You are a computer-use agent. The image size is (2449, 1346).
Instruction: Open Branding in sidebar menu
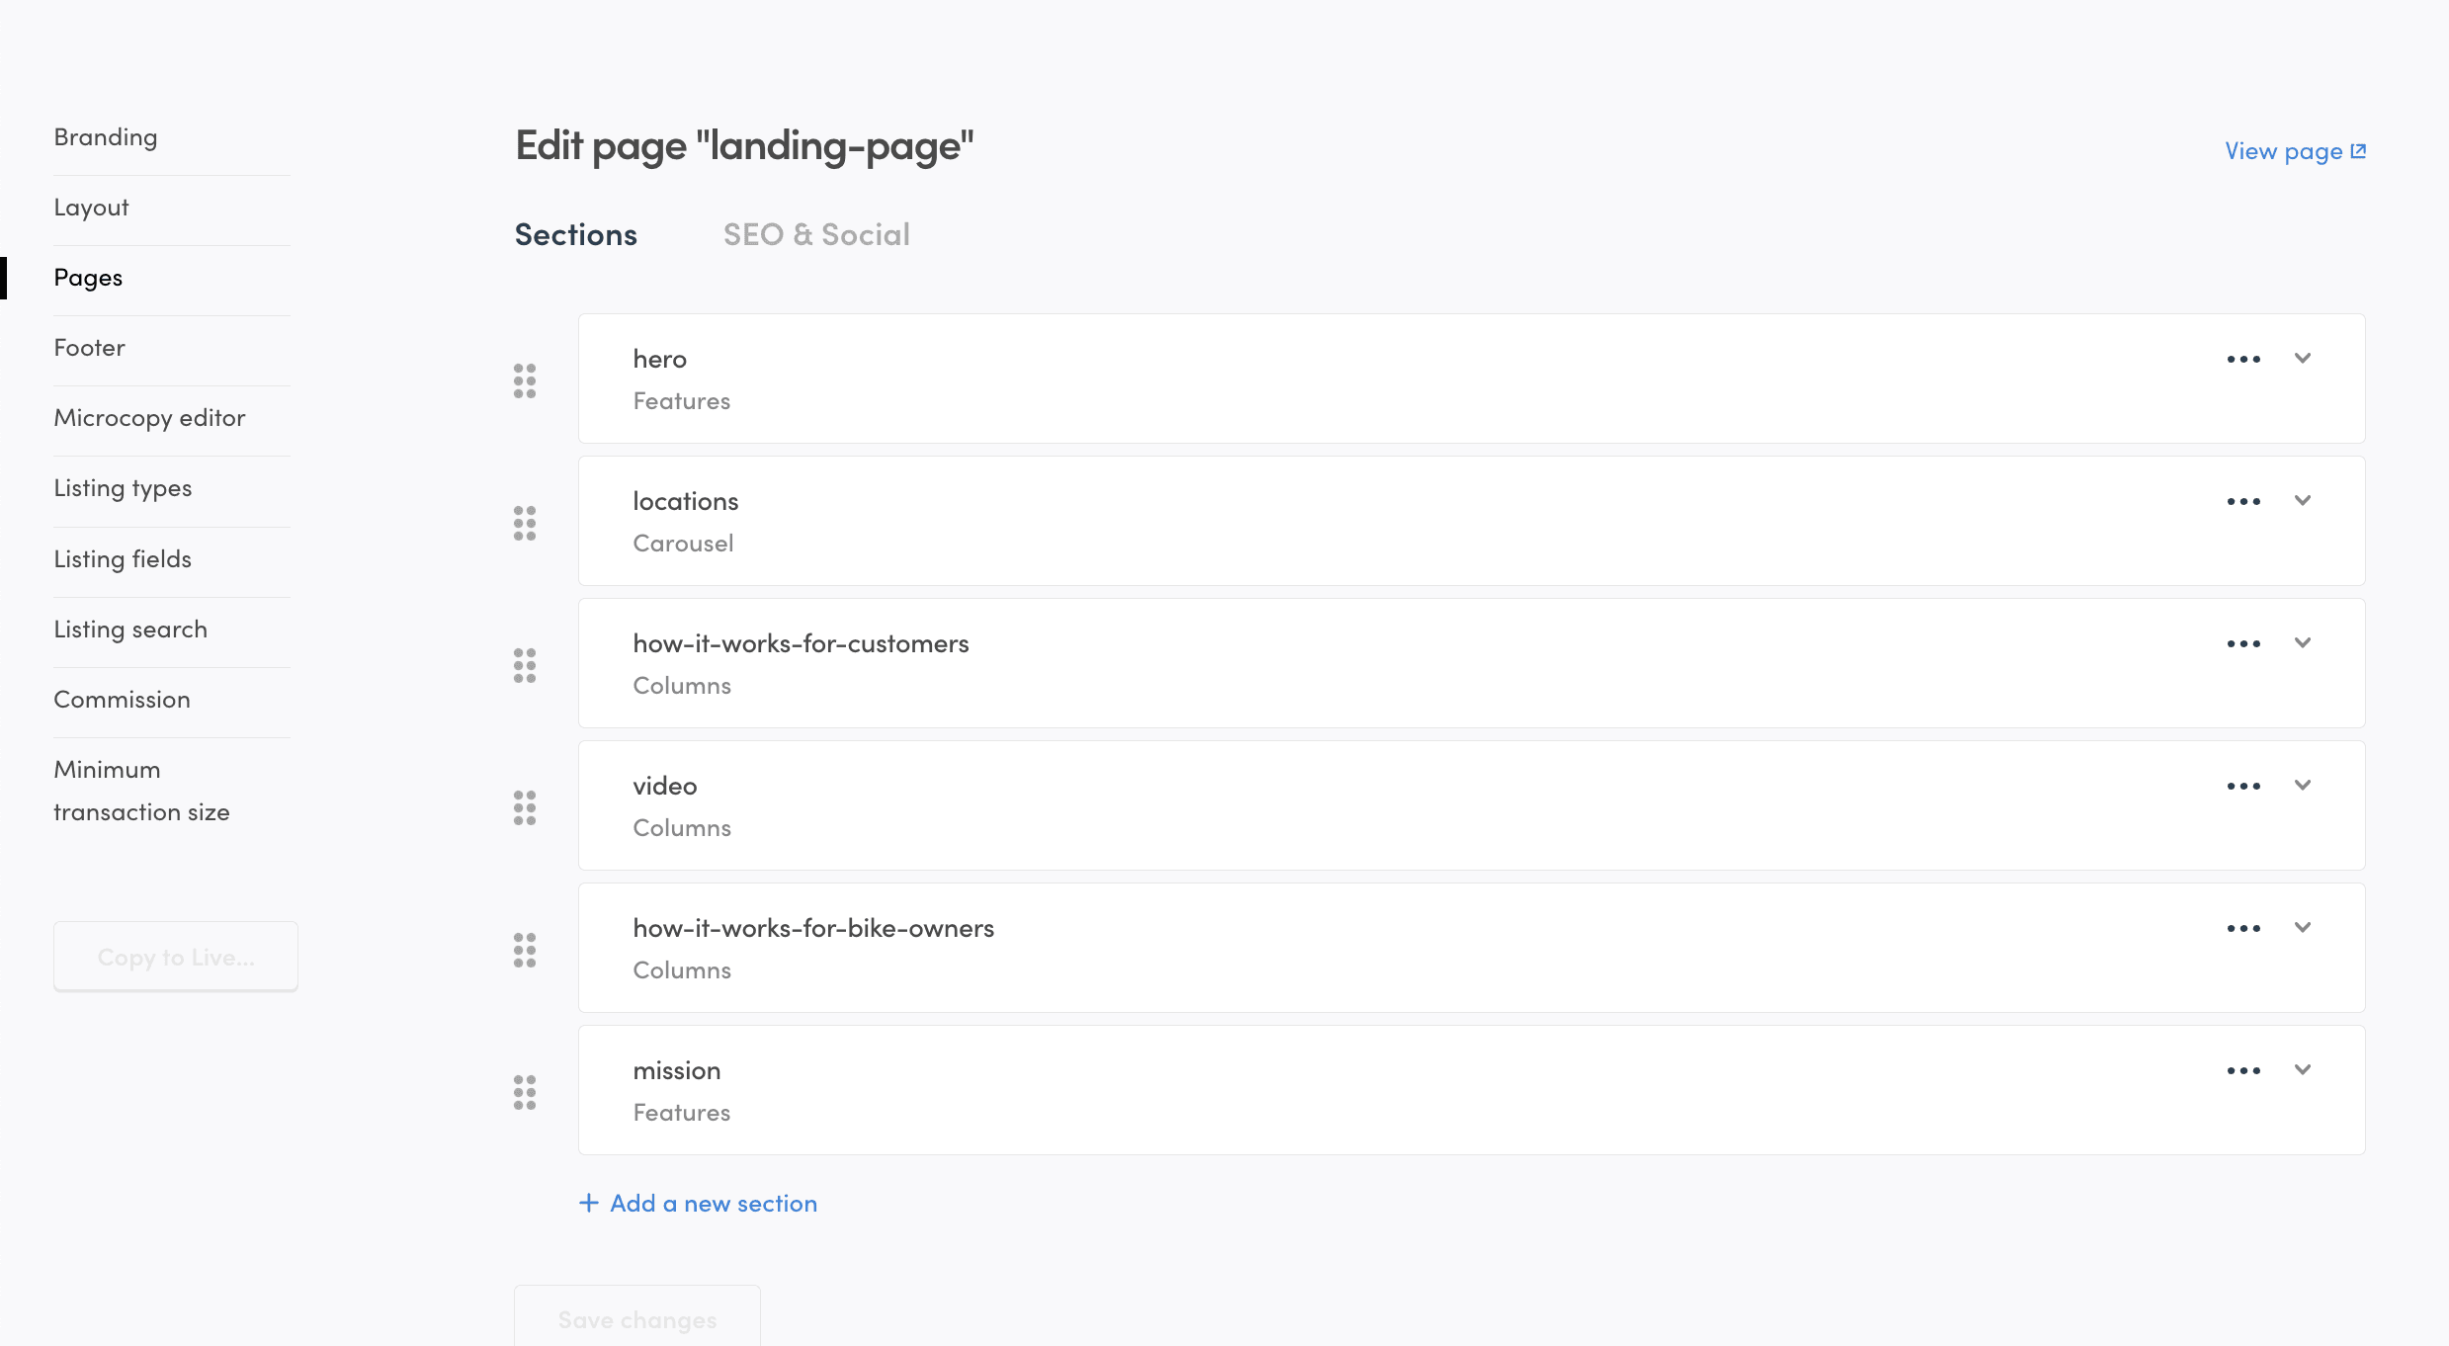106,137
